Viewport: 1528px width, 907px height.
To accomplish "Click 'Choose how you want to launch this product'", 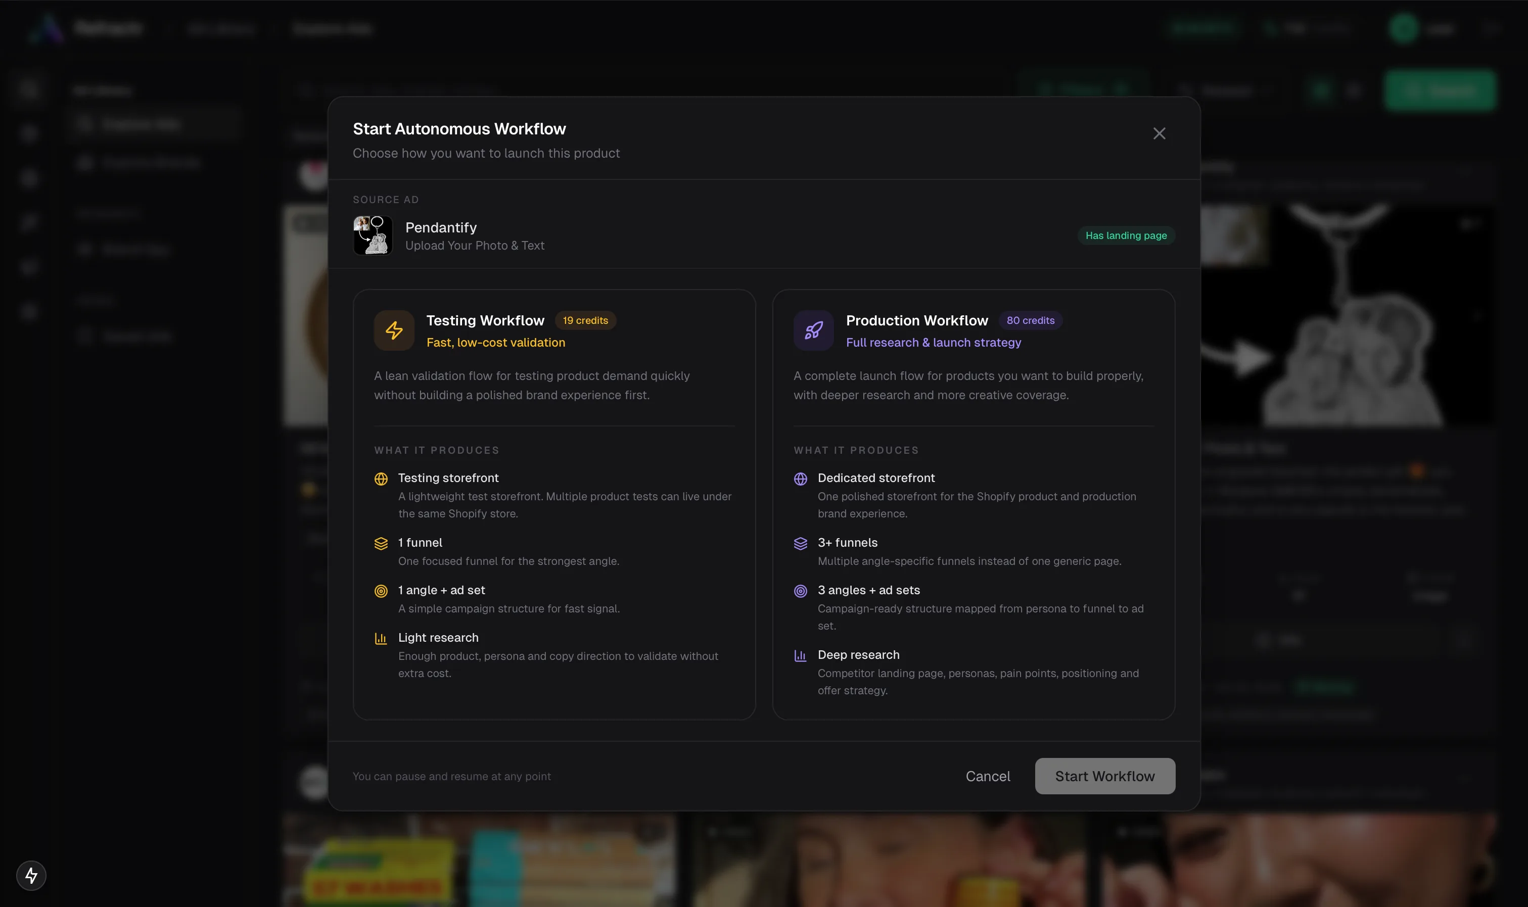I will [486, 153].
